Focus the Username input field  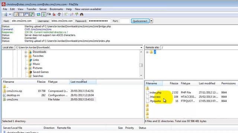(x=62, y=21)
